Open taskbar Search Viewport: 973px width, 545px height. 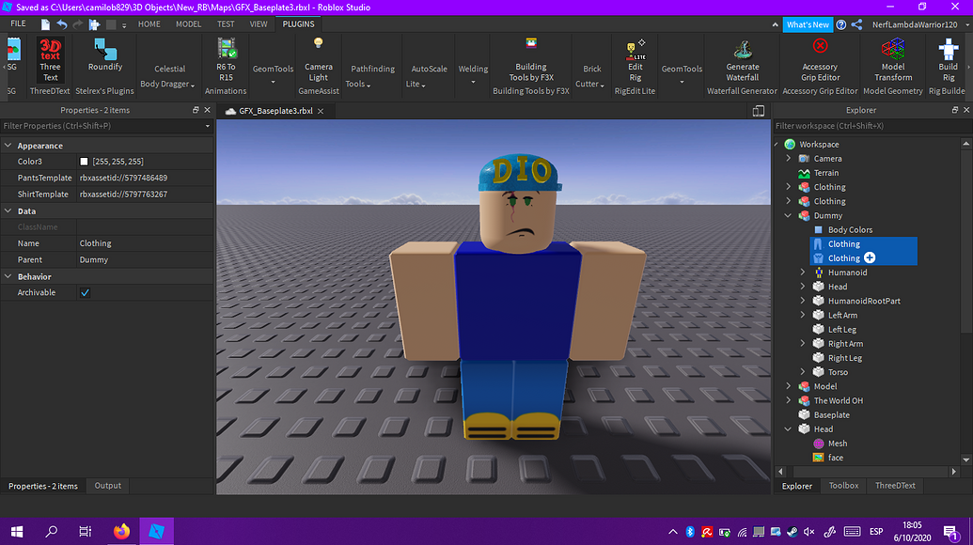[52, 531]
